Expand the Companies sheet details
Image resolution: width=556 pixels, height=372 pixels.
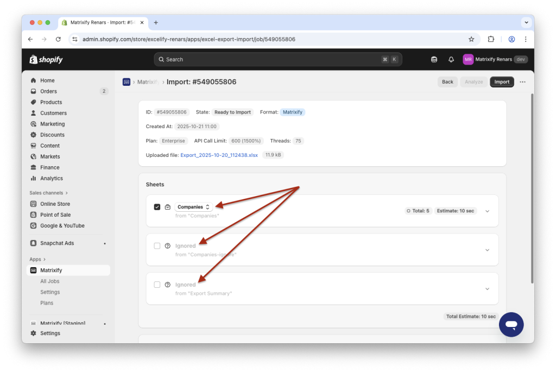coord(487,211)
